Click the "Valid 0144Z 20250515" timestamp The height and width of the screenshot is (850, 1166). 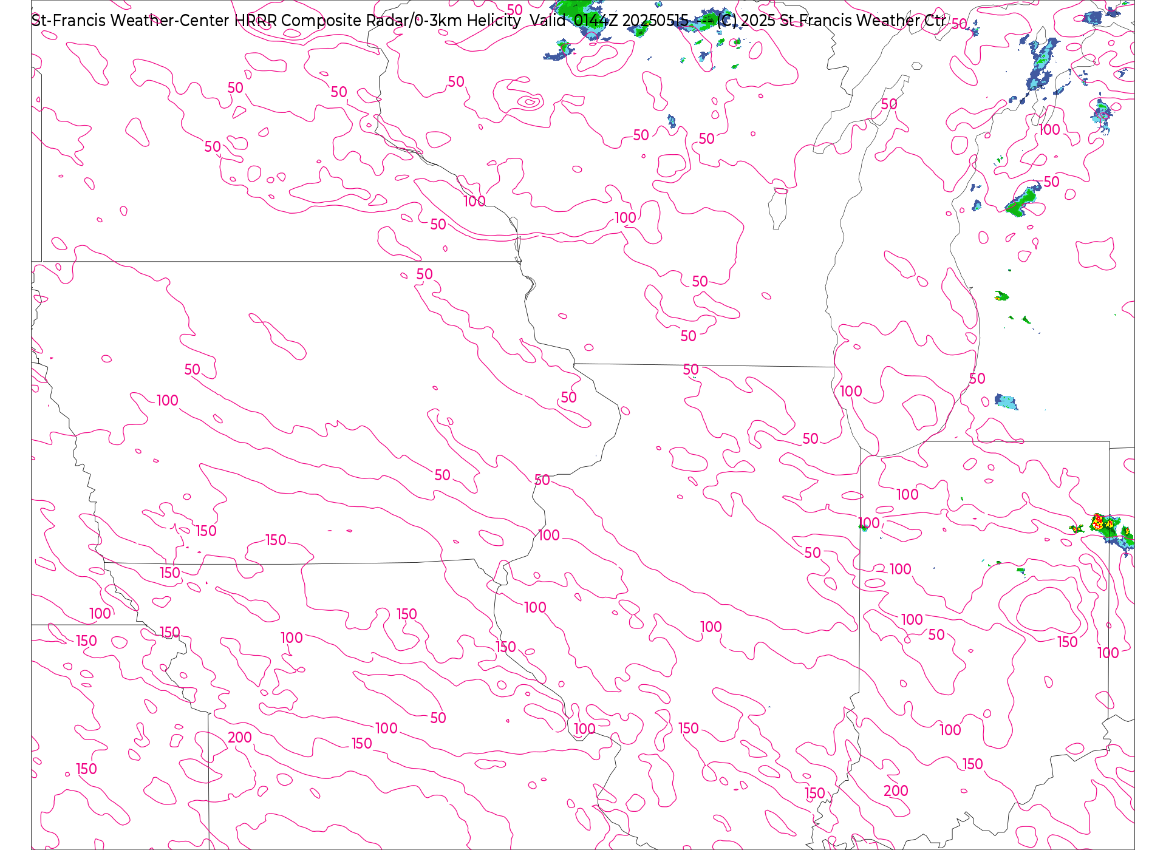pos(609,21)
